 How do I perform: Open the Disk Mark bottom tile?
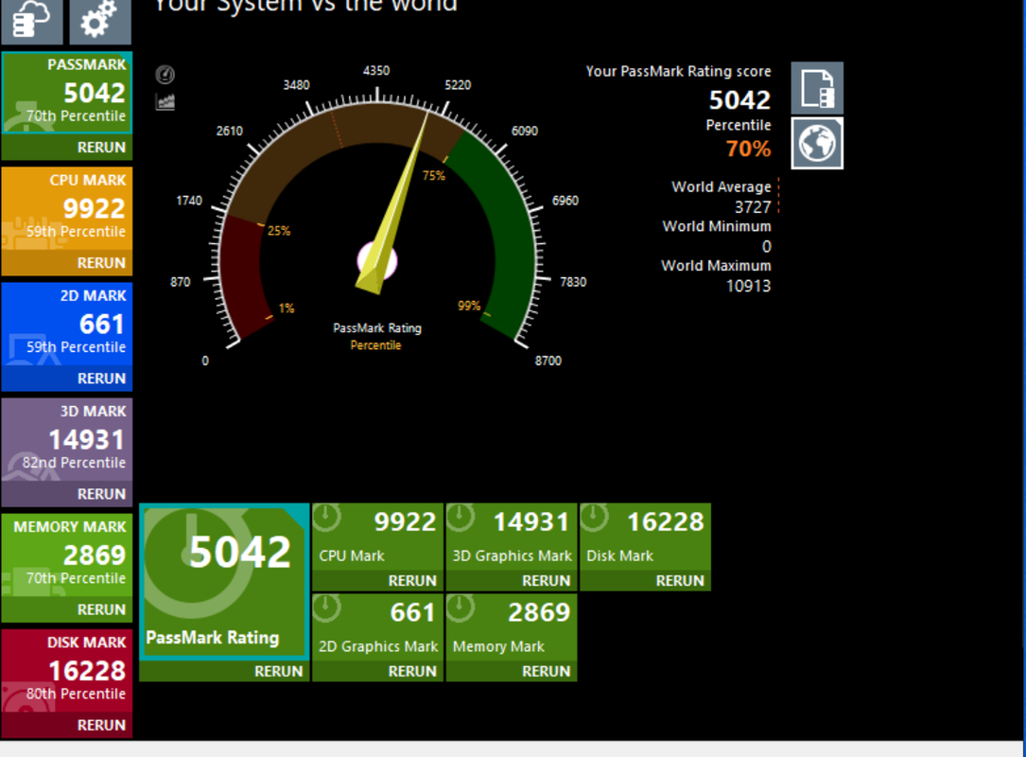tap(645, 537)
